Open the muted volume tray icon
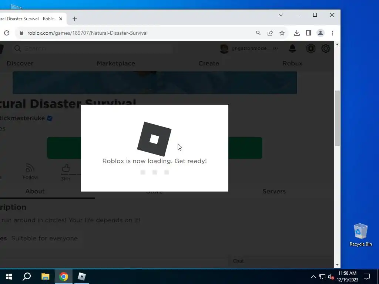The width and height of the screenshot is (379, 284). (x=331, y=277)
